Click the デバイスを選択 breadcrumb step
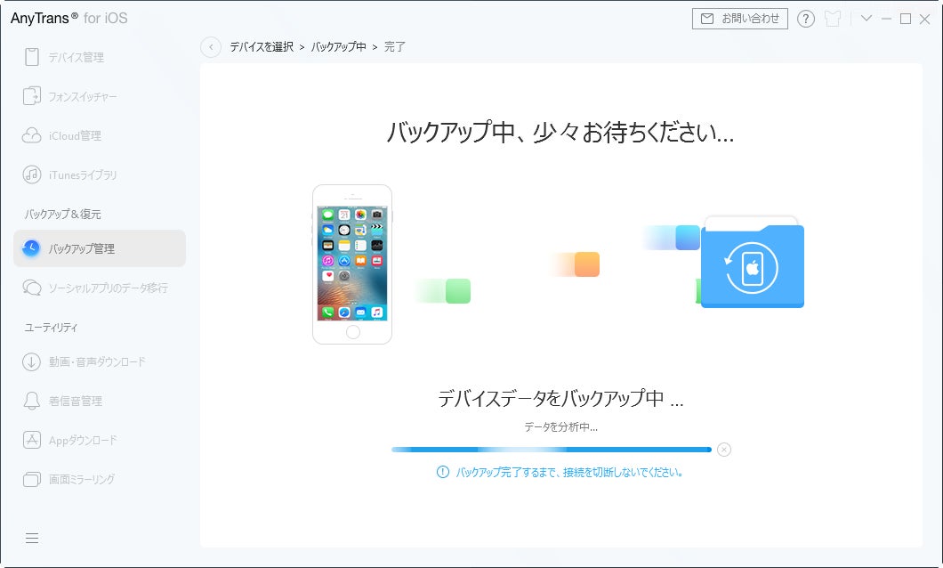943x568 pixels. pos(262,47)
